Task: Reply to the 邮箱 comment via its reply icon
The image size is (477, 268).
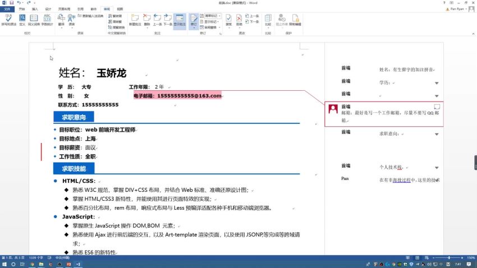Action: pyautogui.click(x=437, y=107)
